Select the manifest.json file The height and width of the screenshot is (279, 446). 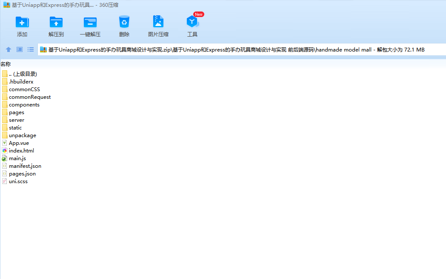pyautogui.click(x=22, y=166)
